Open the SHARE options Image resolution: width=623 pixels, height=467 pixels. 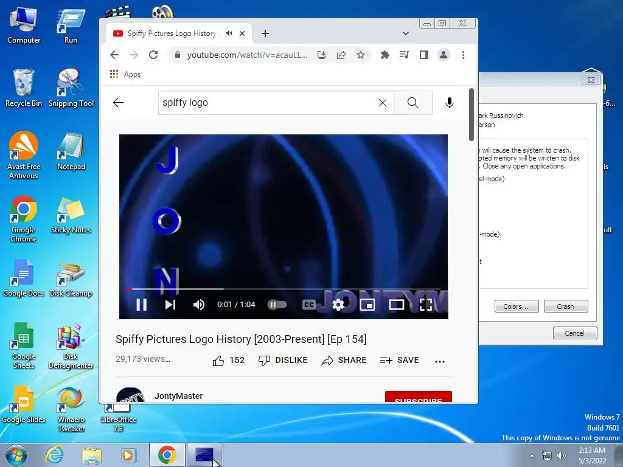tap(344, 360)
